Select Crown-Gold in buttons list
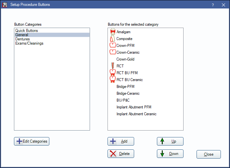This screenshot has width=230, height=168. tap(125, 59)
